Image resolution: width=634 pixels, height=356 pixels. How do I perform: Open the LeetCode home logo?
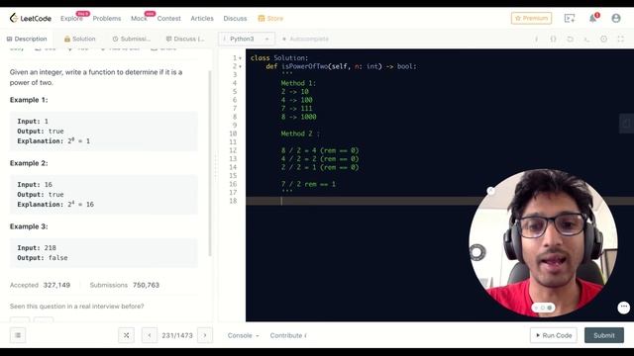coord(31,18)
